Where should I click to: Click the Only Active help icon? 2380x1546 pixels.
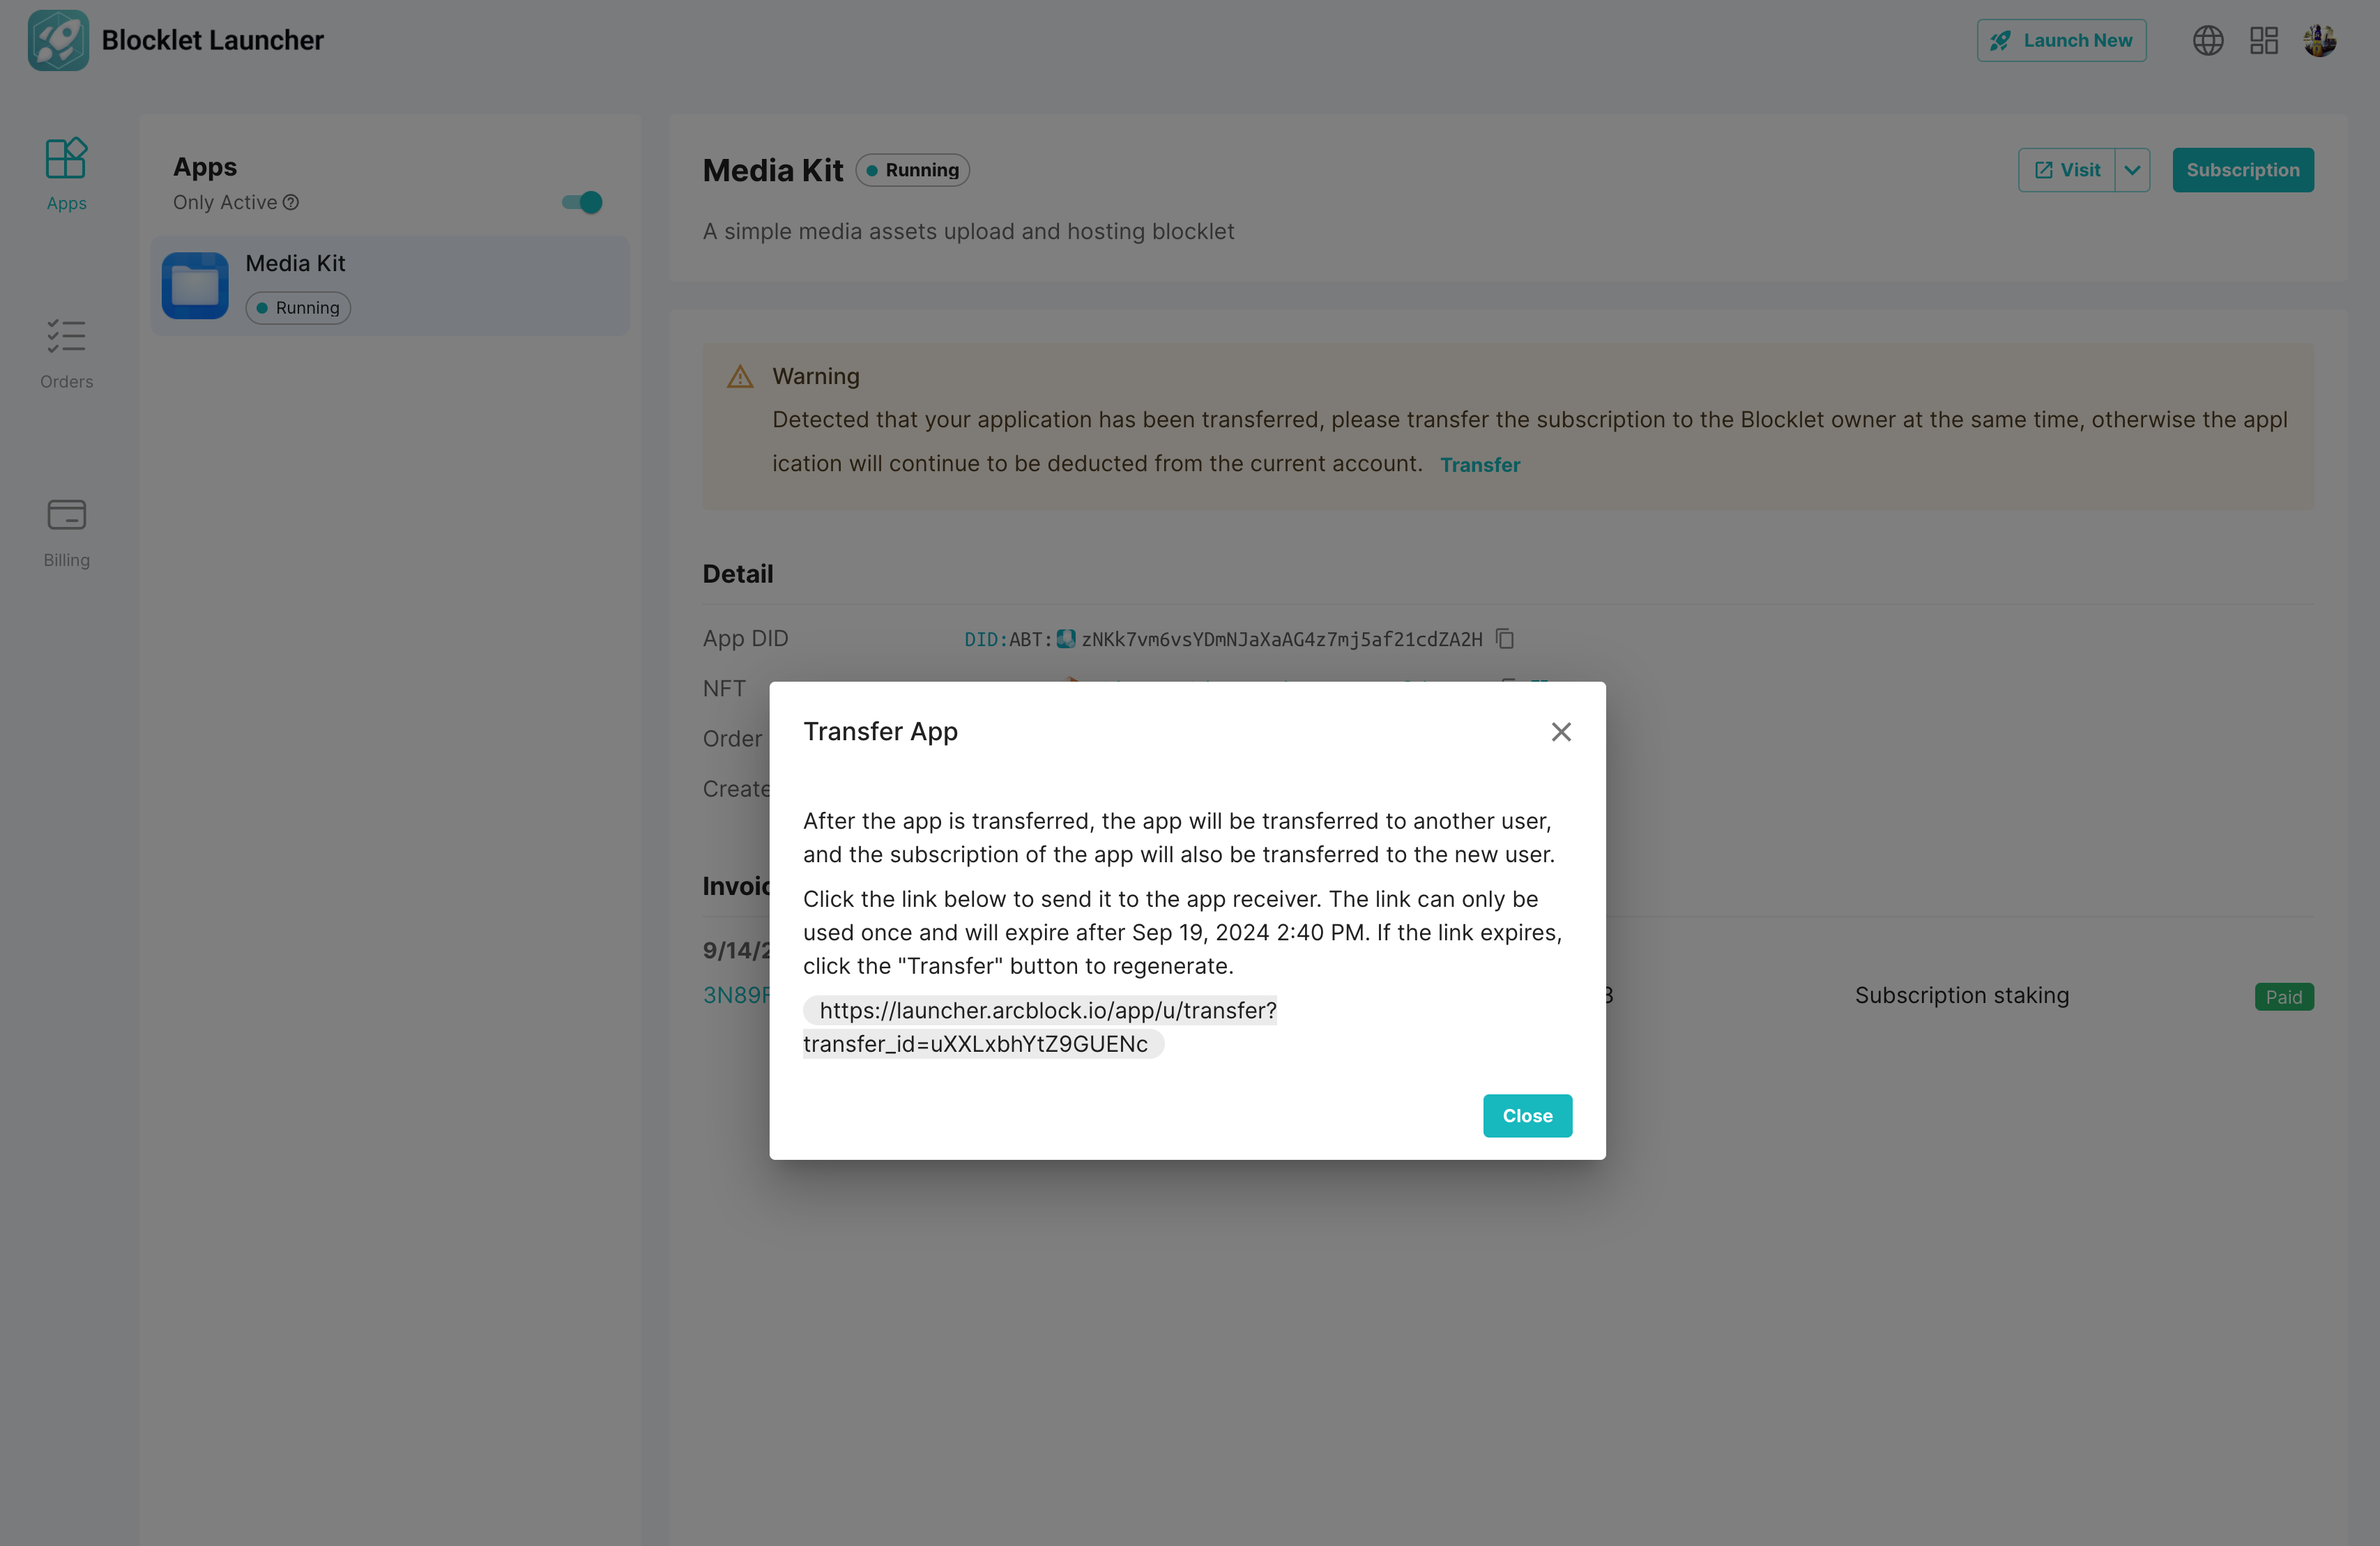tap(291, 202)
